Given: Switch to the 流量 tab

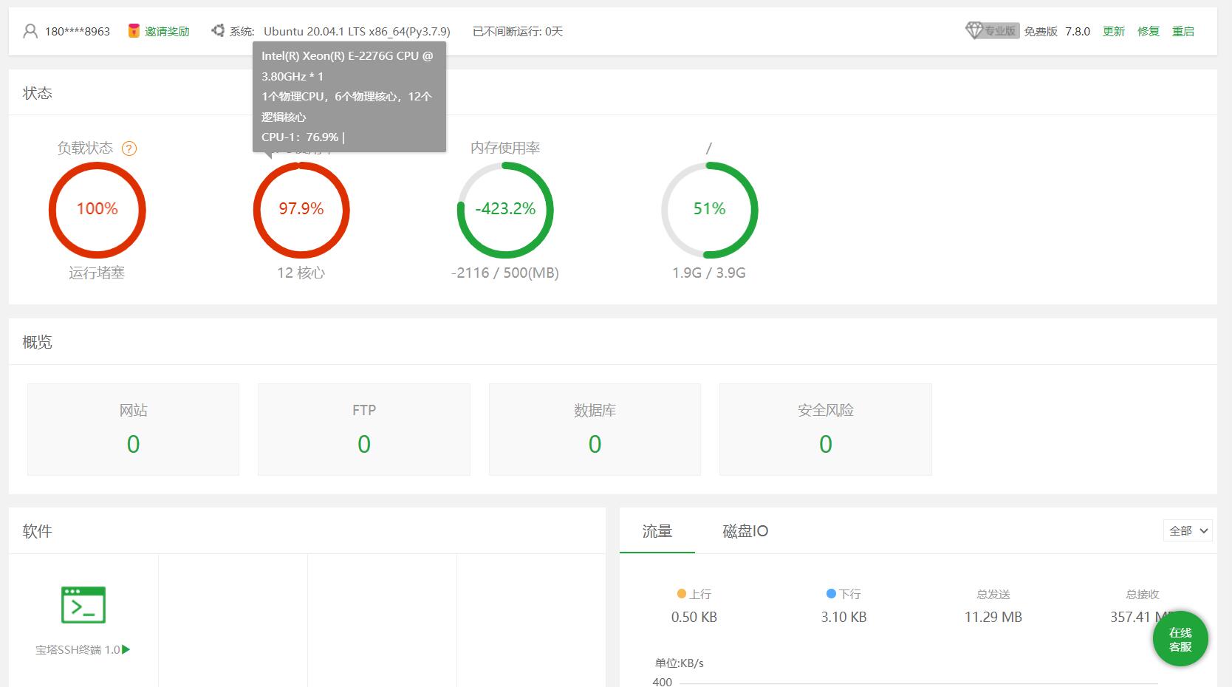Looking at the screenshot, I should coord(657,531).
